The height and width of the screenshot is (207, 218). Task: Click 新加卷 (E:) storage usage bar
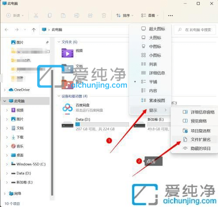159,124
